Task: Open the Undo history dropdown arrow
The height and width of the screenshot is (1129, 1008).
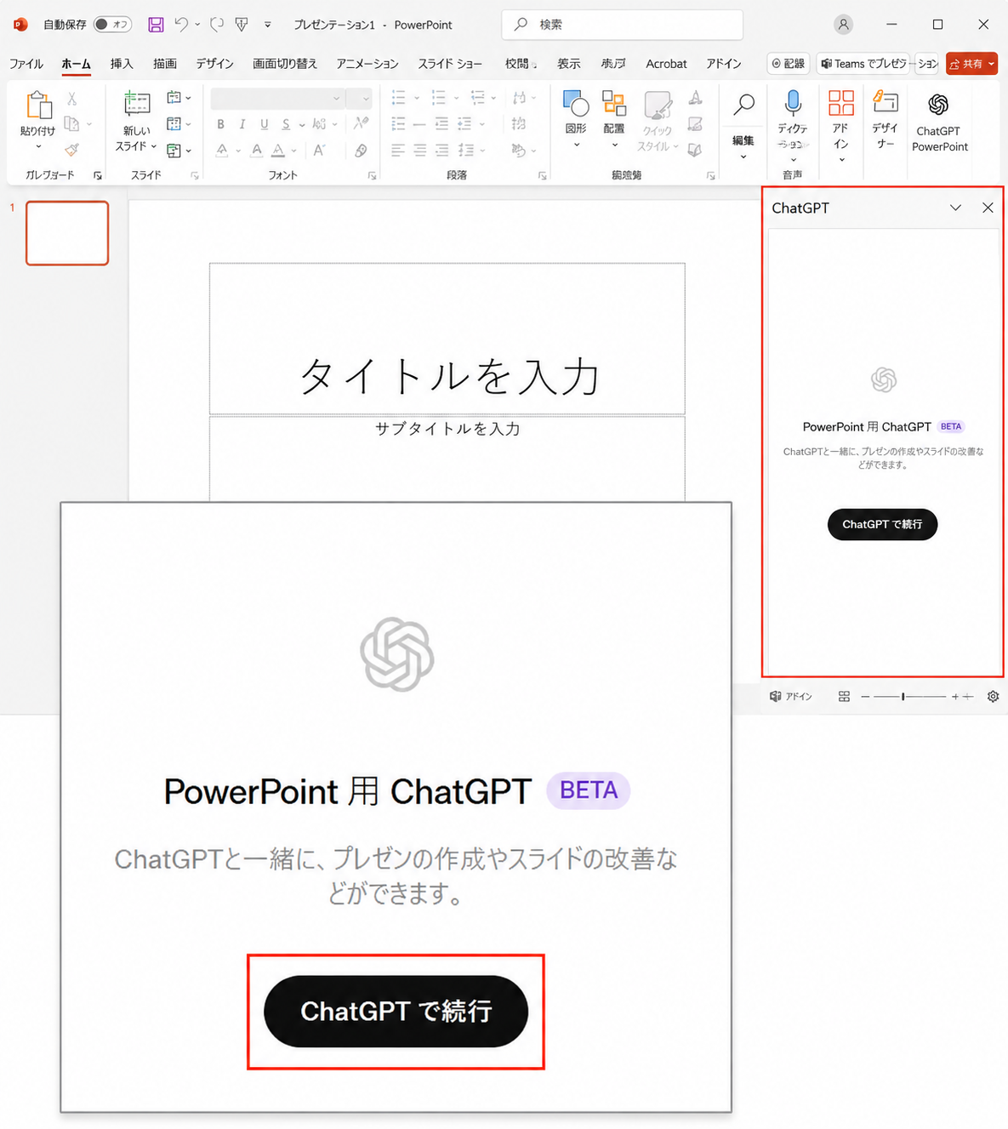Action: pyautogui.click(x=197, y=25)
